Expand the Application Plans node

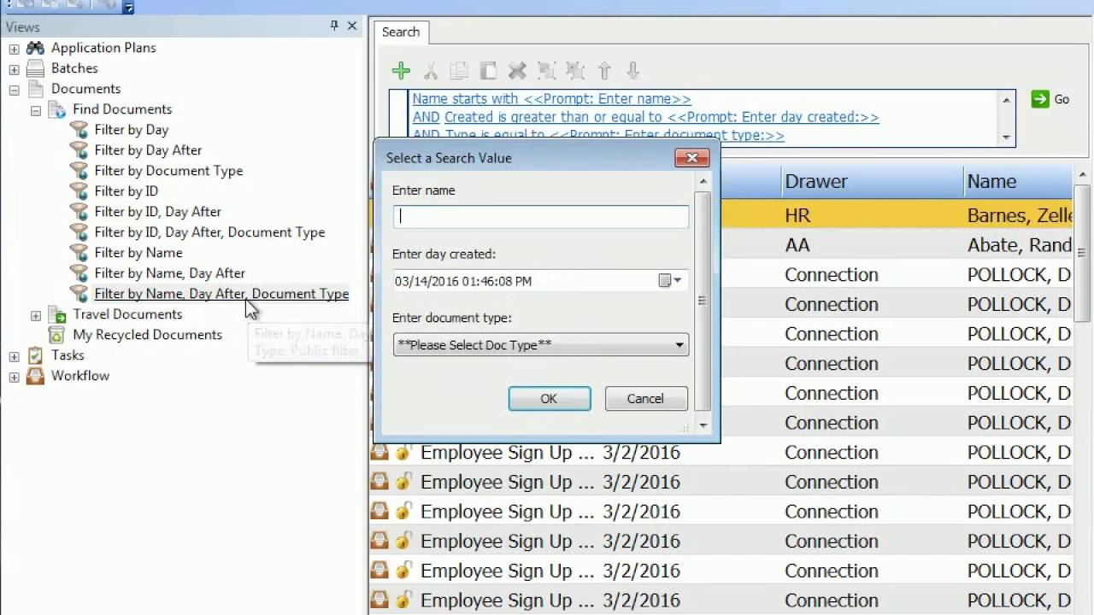14,49
